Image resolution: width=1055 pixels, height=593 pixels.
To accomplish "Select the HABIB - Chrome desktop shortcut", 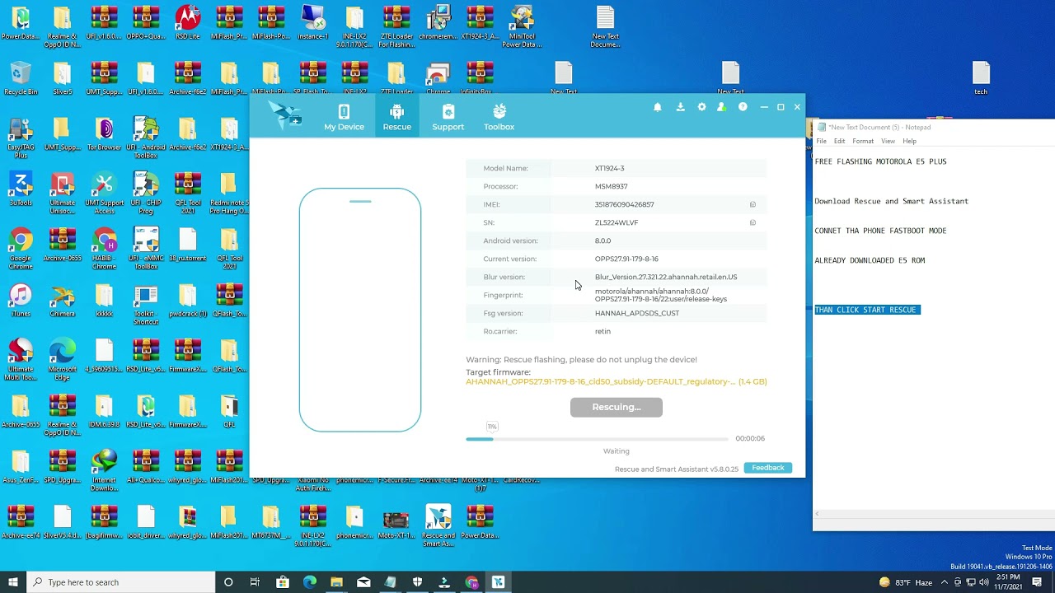I will (104, 249).
